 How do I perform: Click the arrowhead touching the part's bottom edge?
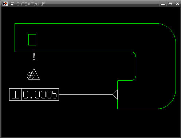click(x=34, y=56)
